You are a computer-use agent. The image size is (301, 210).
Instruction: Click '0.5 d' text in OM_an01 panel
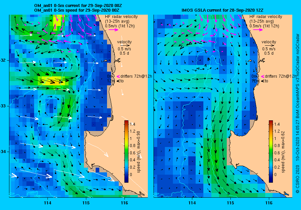point(124,53)
